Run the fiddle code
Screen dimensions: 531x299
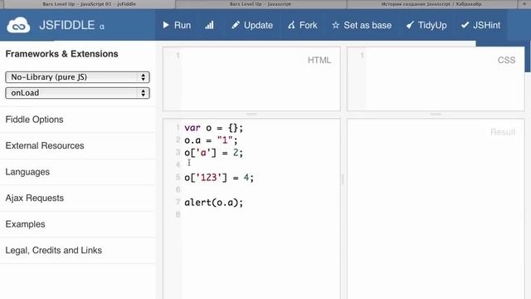pyautogui.click(x=177, y=25)
